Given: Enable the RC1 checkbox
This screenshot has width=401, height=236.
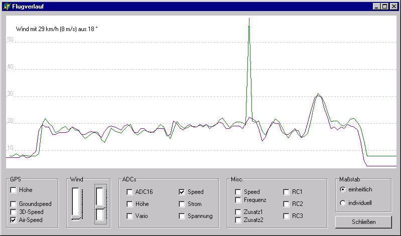Looking at the screenshot, I should click(x=287, y=192).
